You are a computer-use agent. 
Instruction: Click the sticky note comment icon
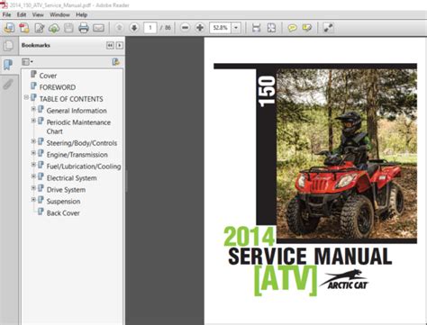(x=292, y=28)
